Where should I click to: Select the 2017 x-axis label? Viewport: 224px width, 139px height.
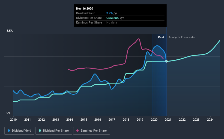point(112,120)
